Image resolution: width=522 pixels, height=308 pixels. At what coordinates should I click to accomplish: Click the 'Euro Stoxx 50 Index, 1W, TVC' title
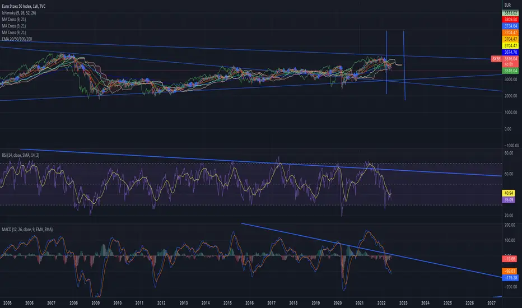pos(24,6)
